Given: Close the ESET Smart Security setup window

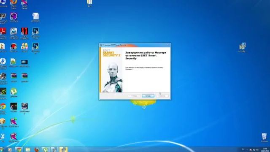Looking at the screenshot, I should tap(167, 45).
